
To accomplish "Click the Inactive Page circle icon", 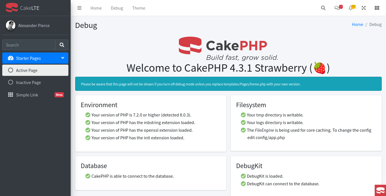I will 10,82.
